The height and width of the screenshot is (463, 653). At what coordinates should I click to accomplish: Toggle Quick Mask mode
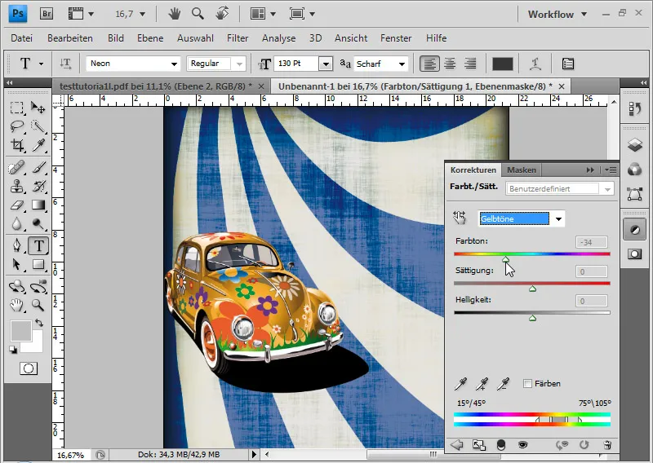coord(29,368)
